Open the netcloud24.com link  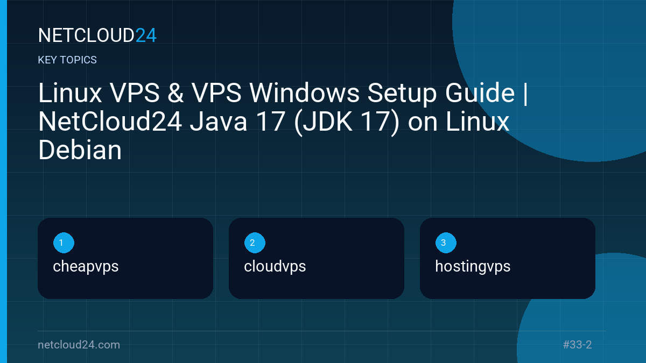(79, 345)
